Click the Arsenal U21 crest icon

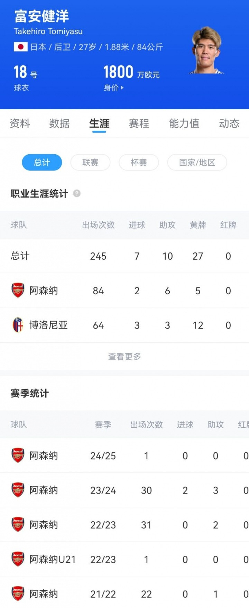pos(18,559)
